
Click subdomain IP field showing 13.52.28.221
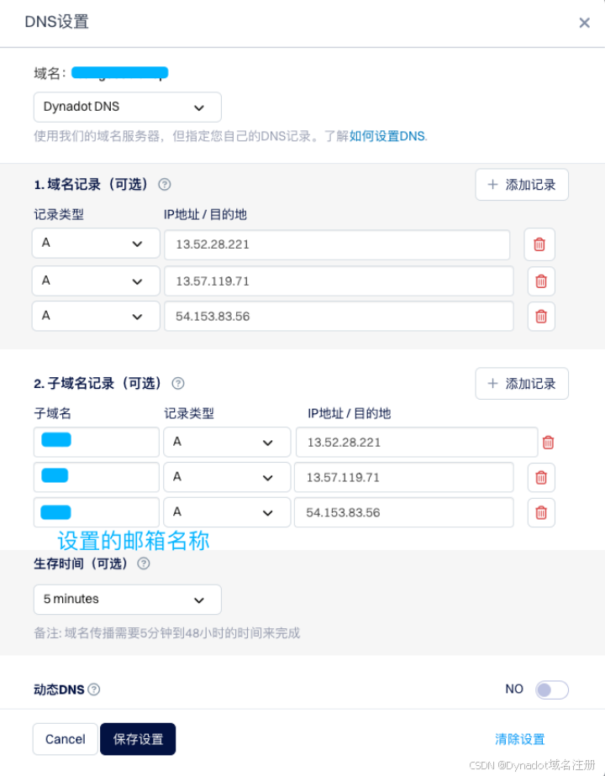click(x=417, y=443)
